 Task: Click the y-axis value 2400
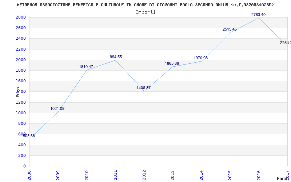click(x=21, y=39)
